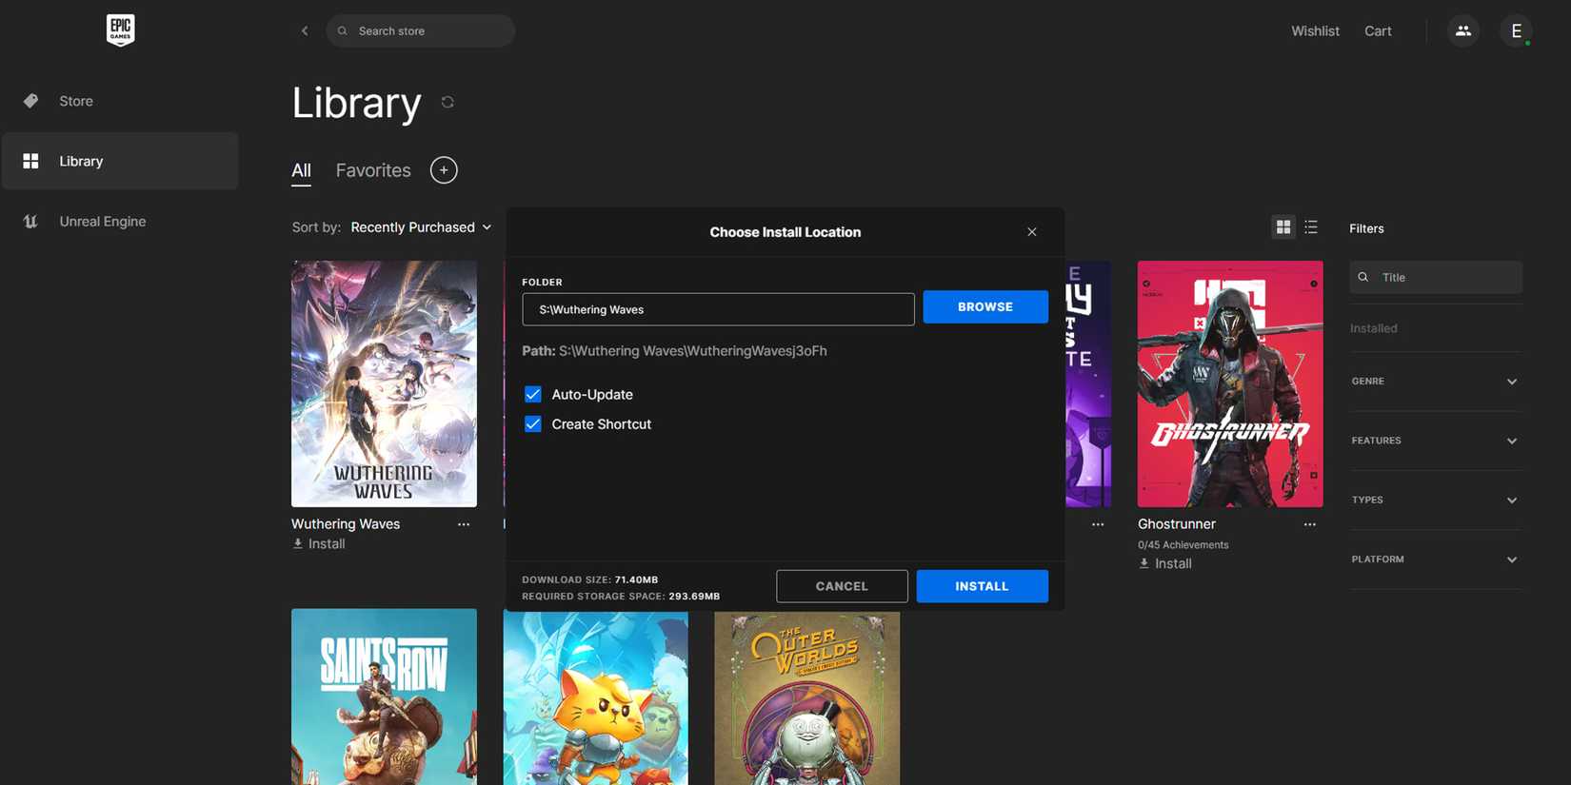Click the Required Storage Space 293.69MB text
Image resolution: width=1571 pixels, height=785 pixels.
coord(621,597)
